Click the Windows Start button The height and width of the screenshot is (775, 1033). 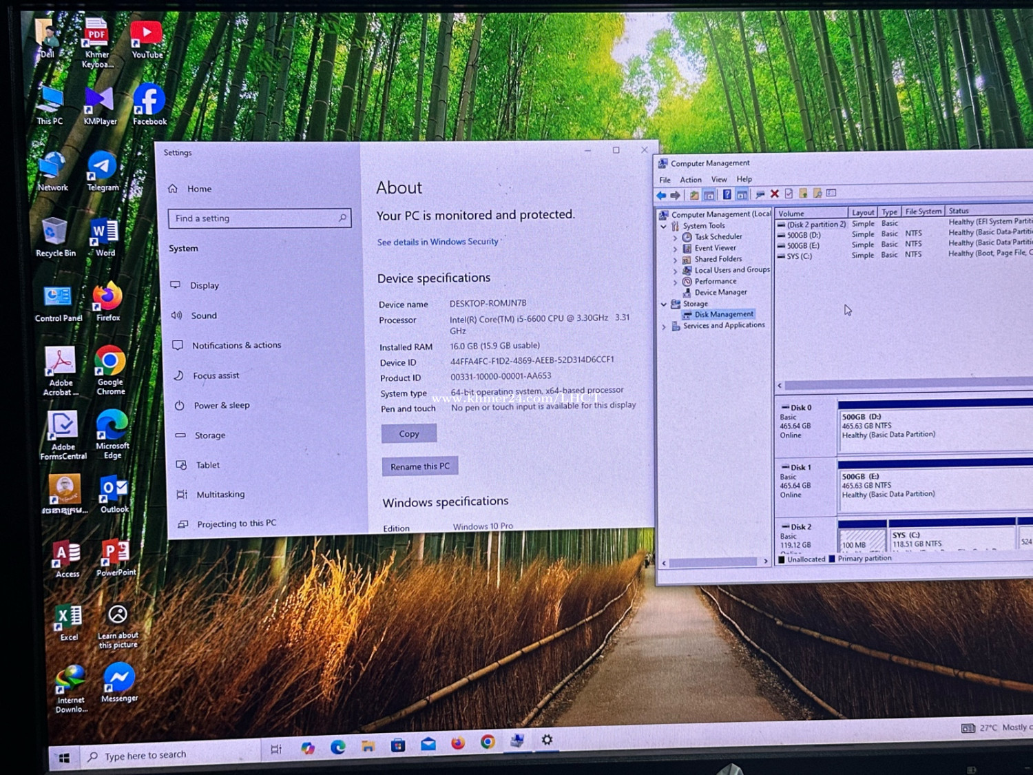coord(64,758)
